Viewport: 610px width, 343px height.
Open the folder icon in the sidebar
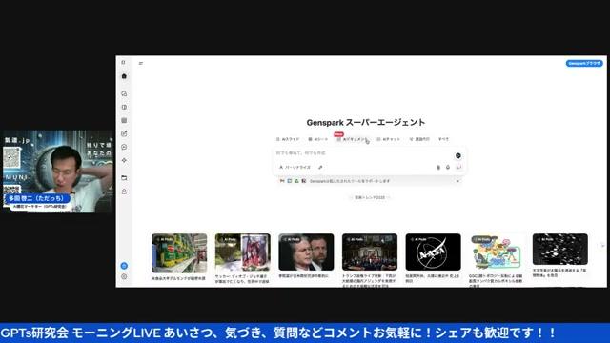124,178
